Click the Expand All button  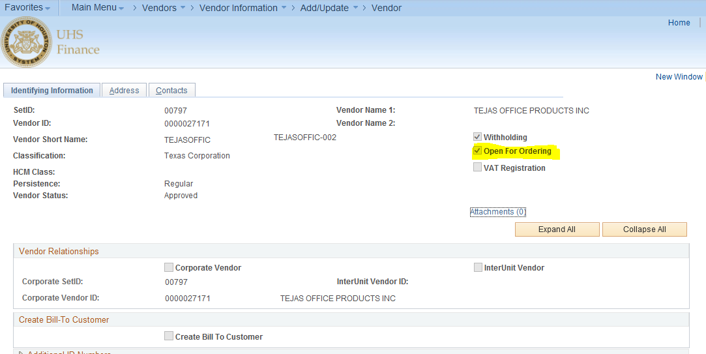tap(557, 229)
